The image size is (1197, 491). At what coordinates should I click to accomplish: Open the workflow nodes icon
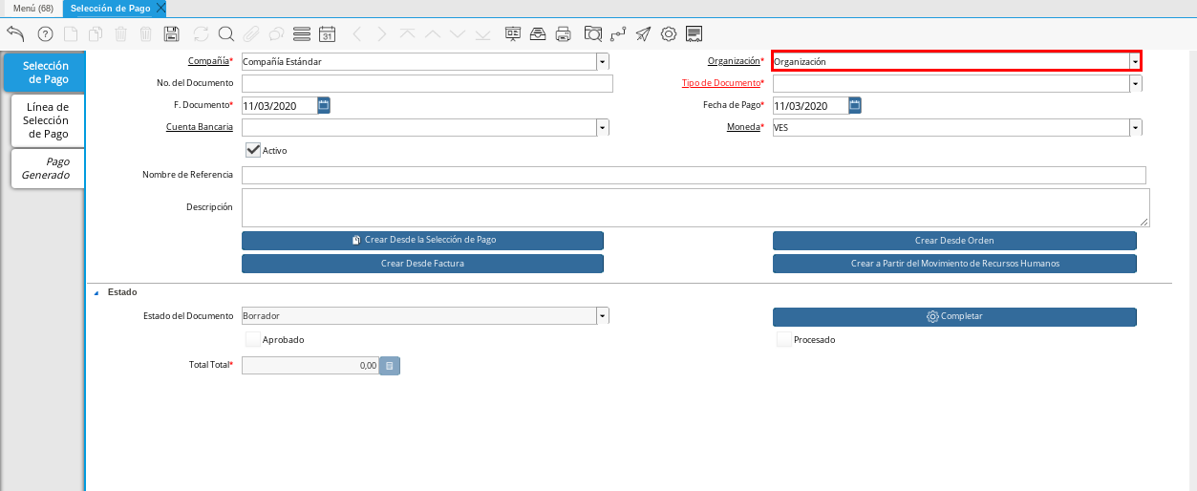point(618,33)
